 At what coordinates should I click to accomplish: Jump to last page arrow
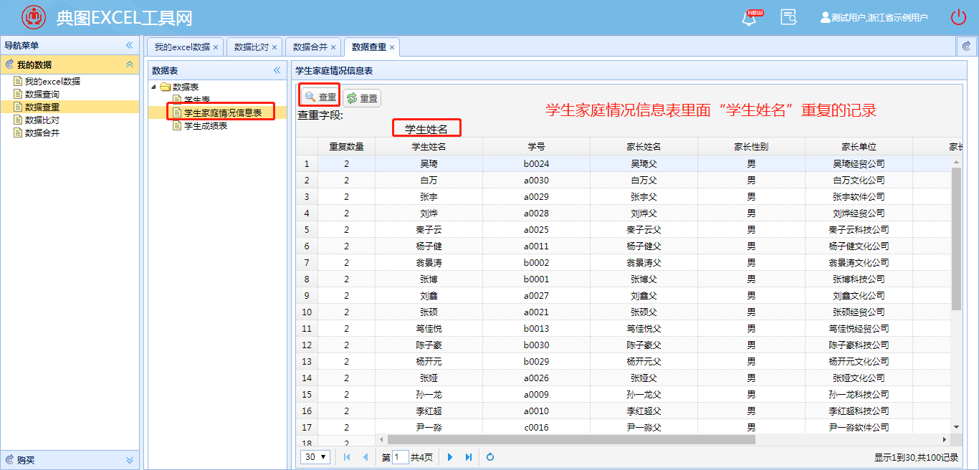(469, 457)
